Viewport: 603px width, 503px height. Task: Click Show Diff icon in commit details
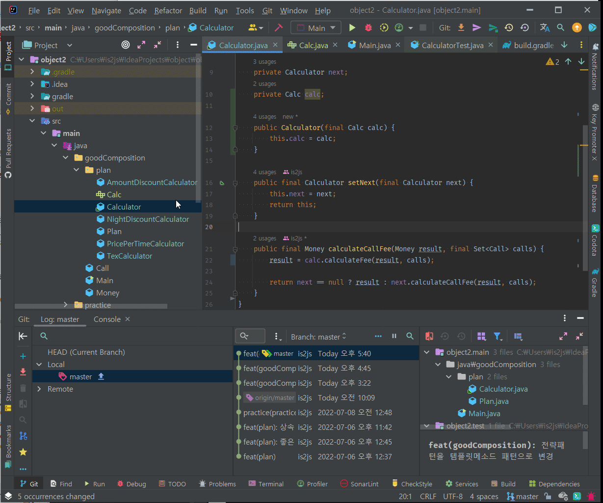click(x=429, y=336)
